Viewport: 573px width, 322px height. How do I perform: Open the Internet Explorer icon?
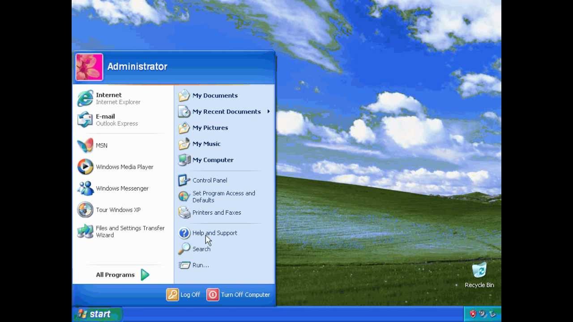point(85,98)
